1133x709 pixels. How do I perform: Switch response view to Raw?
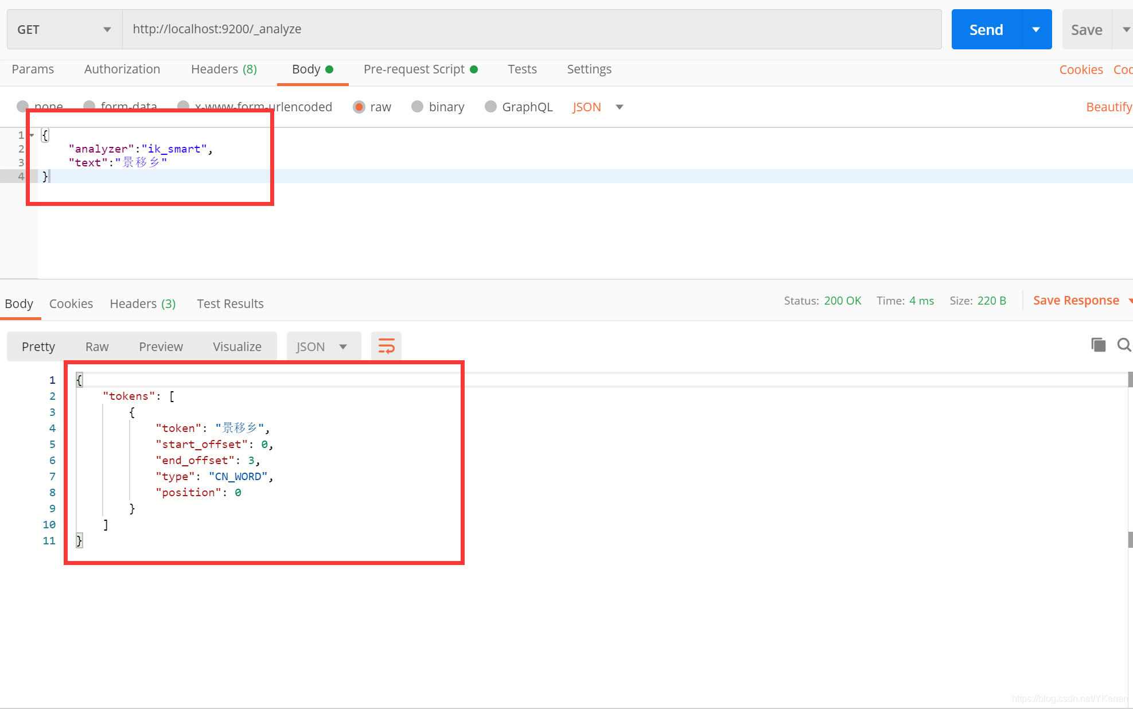click(97, 346)
